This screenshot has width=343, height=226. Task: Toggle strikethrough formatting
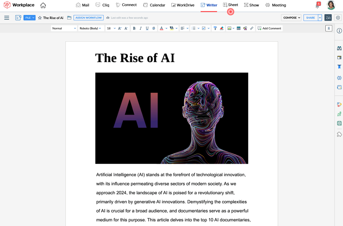154,28
